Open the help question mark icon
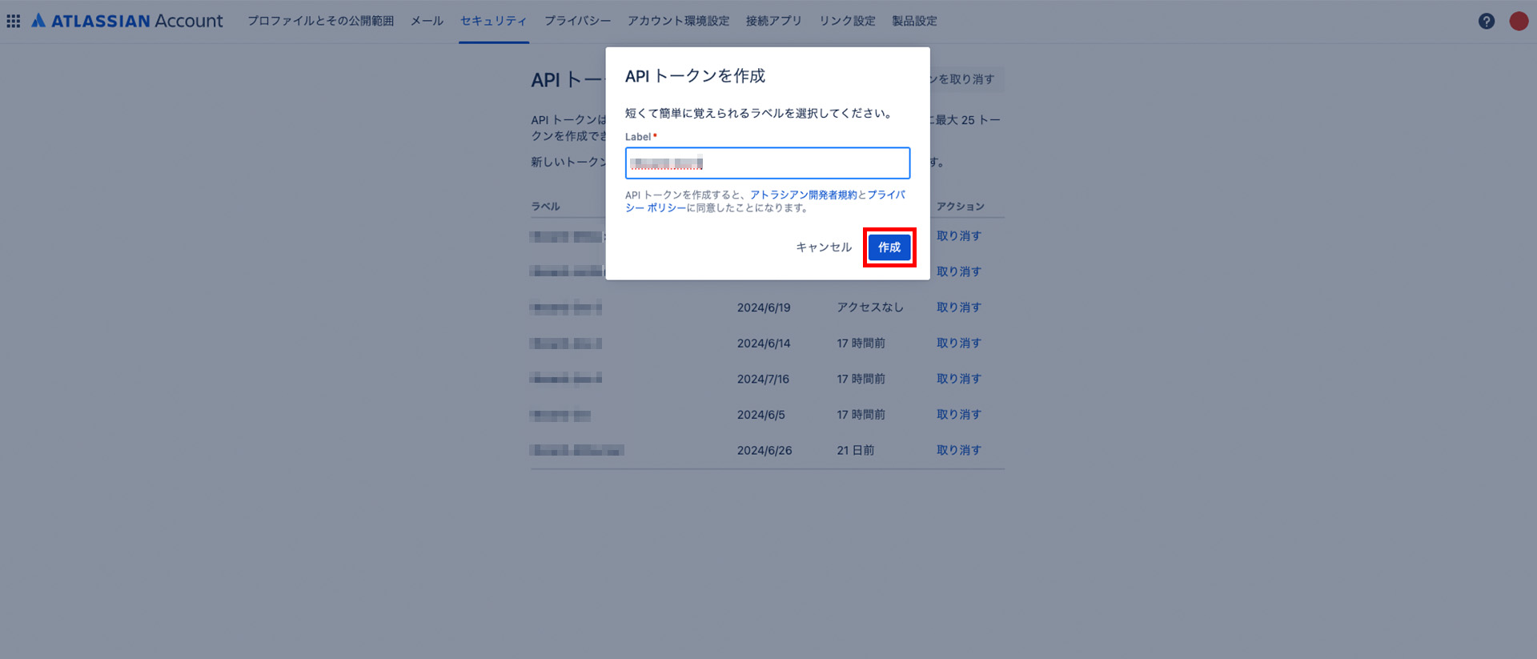Image resolution: width=1537 pixels, height=659 pixels. (x=1486, y=22)
